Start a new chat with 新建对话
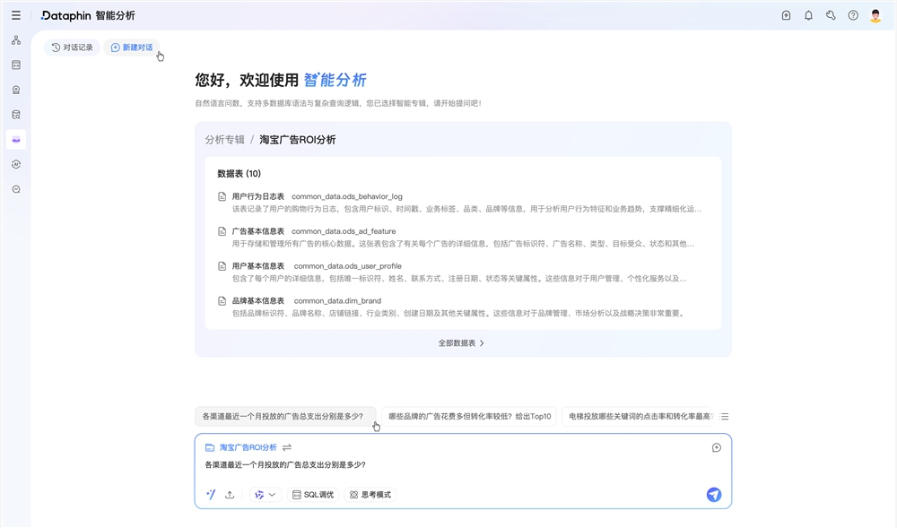The width and height of the screenshot is (897, 528). [x=132, y=48]
